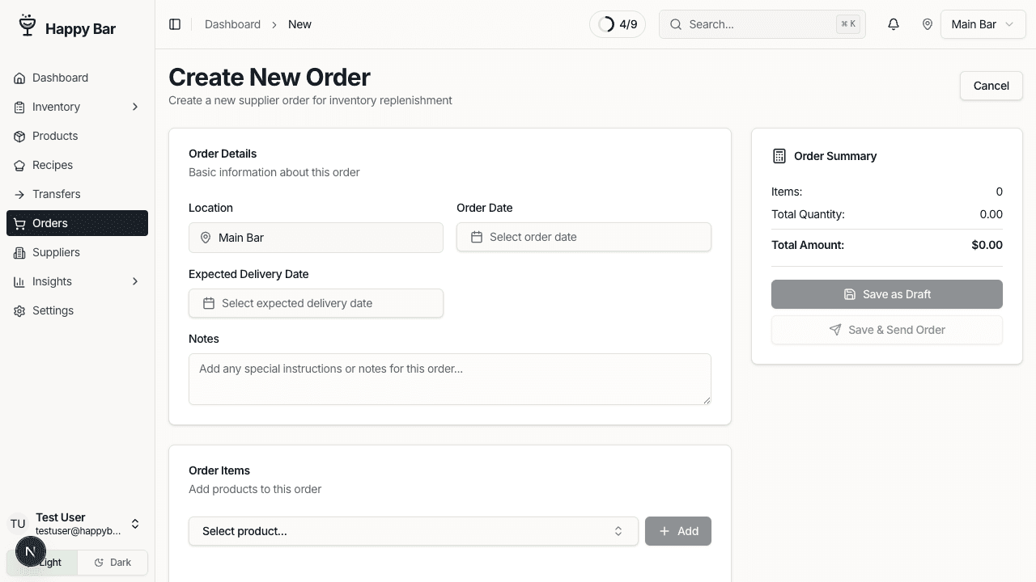The width and height of the screenshot is (1036, 582).
Task: Open the Main Bar location dropdown
Action: coord(983,24)
